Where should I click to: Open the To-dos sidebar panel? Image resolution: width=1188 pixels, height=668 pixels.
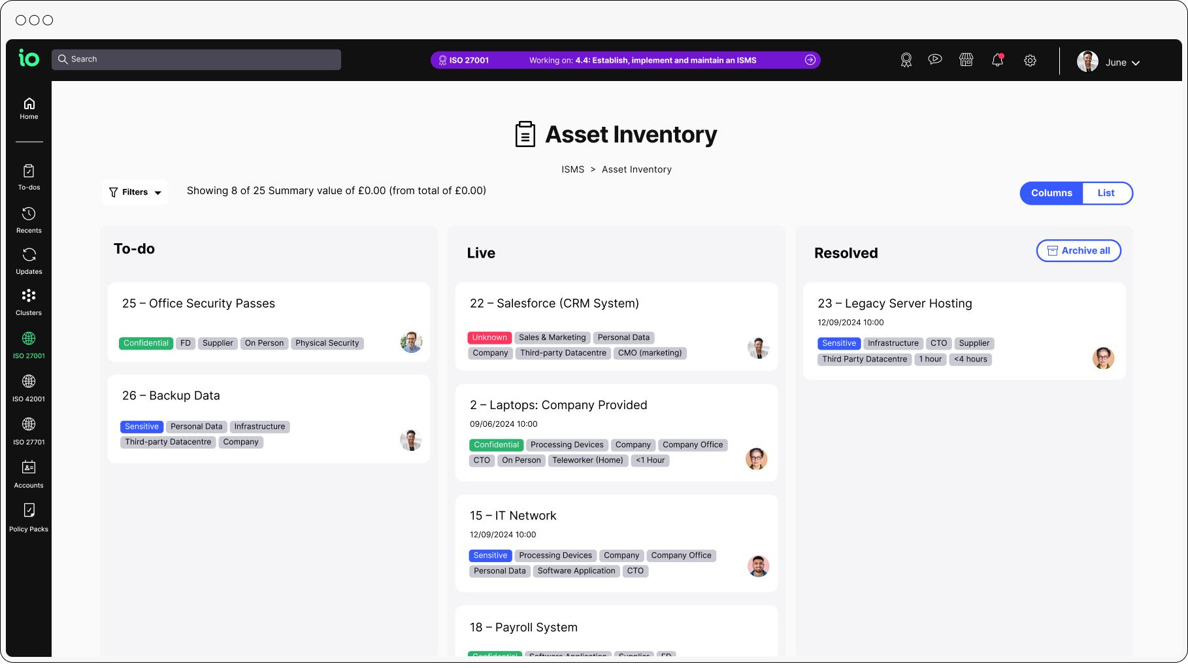point(29,175)
